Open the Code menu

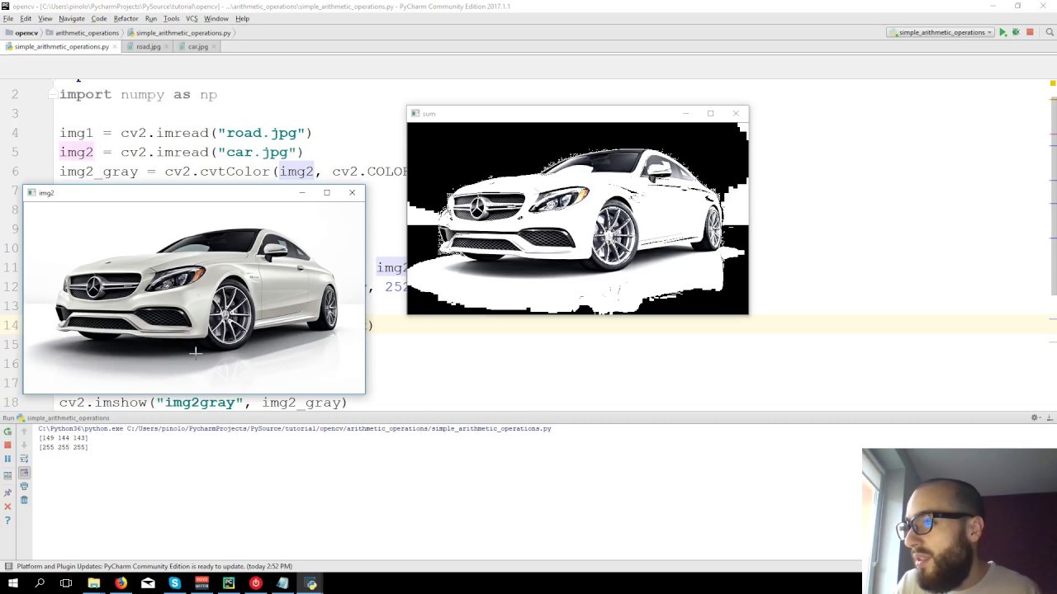99,18
